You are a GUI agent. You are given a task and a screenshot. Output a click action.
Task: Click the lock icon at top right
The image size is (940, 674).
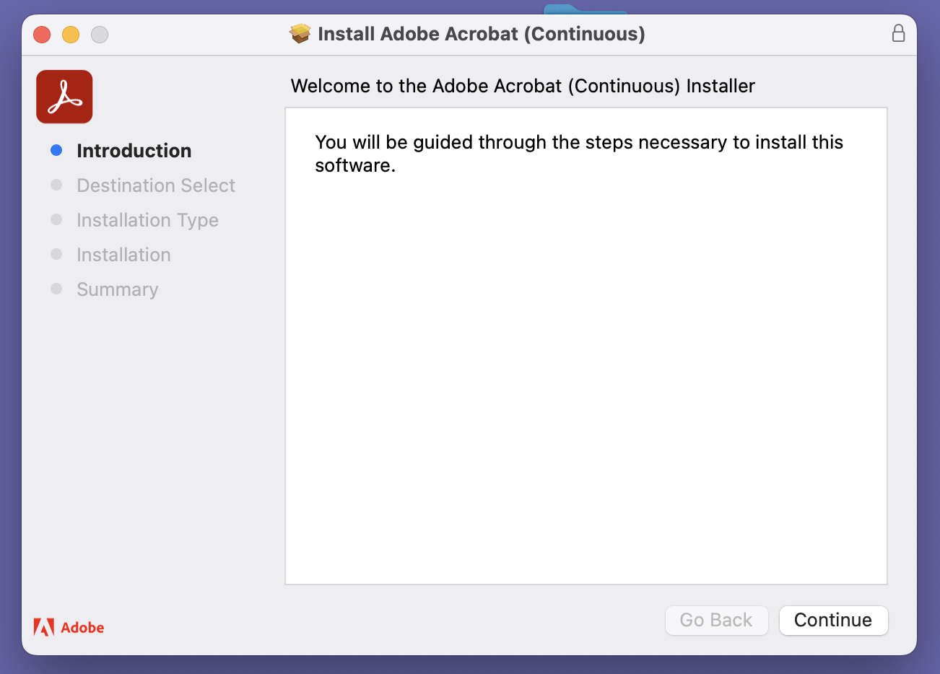tap(899, 33)
